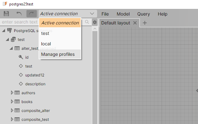Close the Default layout tab
Image resolution: width=198 pixels, height=124 pixels.
[x=135, y=23]
